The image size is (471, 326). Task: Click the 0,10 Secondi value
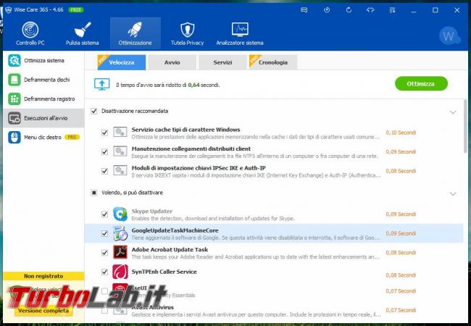401,133
